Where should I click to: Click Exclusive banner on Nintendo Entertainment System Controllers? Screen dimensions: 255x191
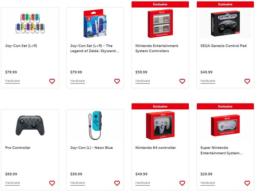coord(160,4)
